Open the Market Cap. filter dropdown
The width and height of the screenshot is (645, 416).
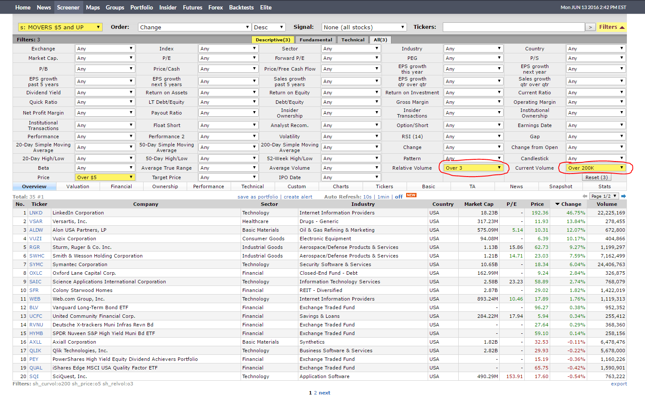point(105,58)
